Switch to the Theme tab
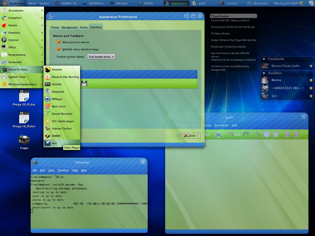Viewport: 315px width, 236px height. pos(55,28)
